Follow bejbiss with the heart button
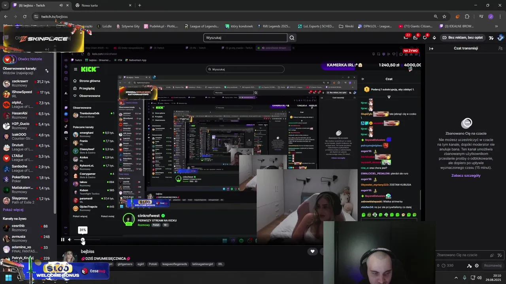Viewport: 506px width, 284px height. [x=312, y=251]
